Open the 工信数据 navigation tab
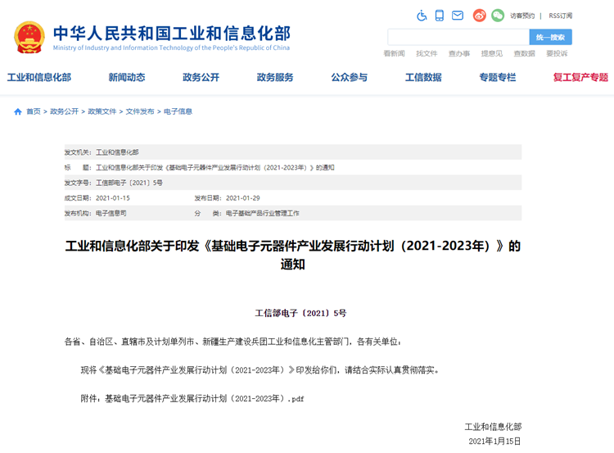Screen dimensions: 614x453 423,78
